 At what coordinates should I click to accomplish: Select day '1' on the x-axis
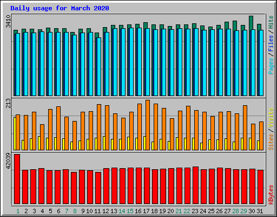point(18,211)
